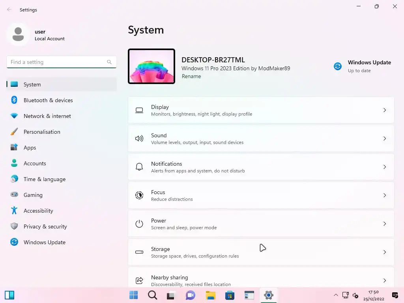Click the Windows Update sync icon in the header
The height and width of the screenshot is (303, 404).
tap(338, 66)
